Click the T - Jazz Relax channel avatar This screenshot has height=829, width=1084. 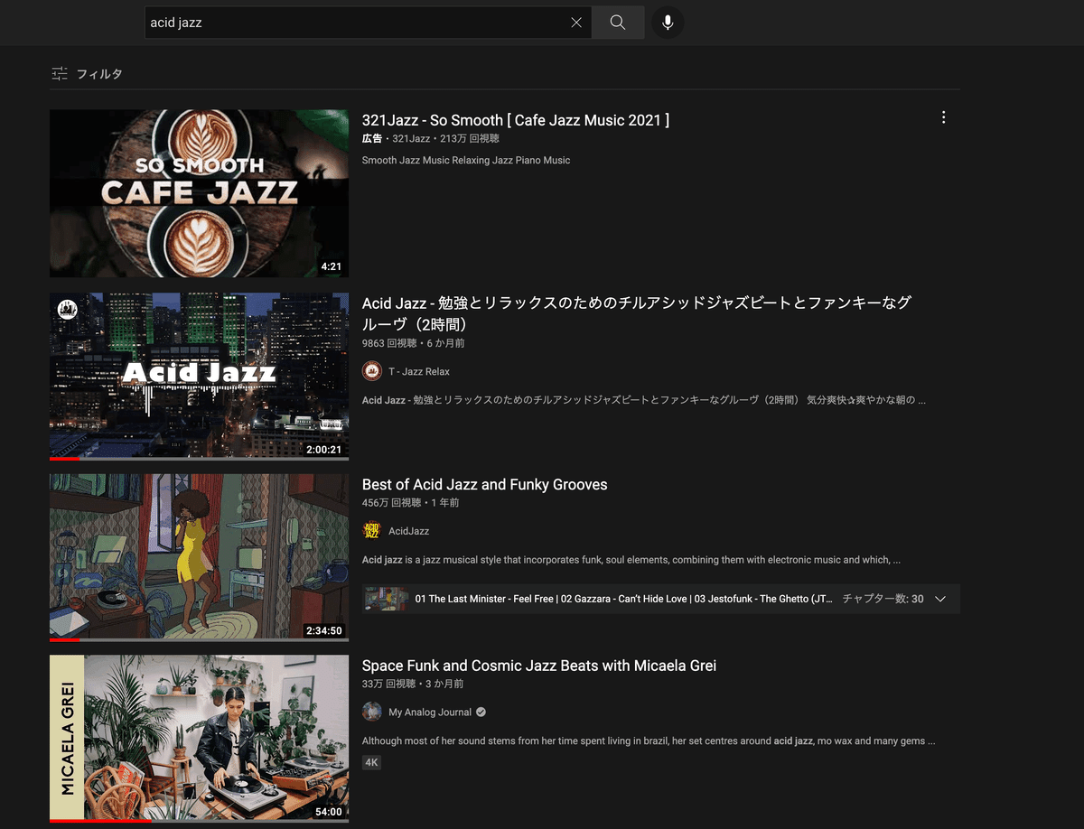point(372,371)
